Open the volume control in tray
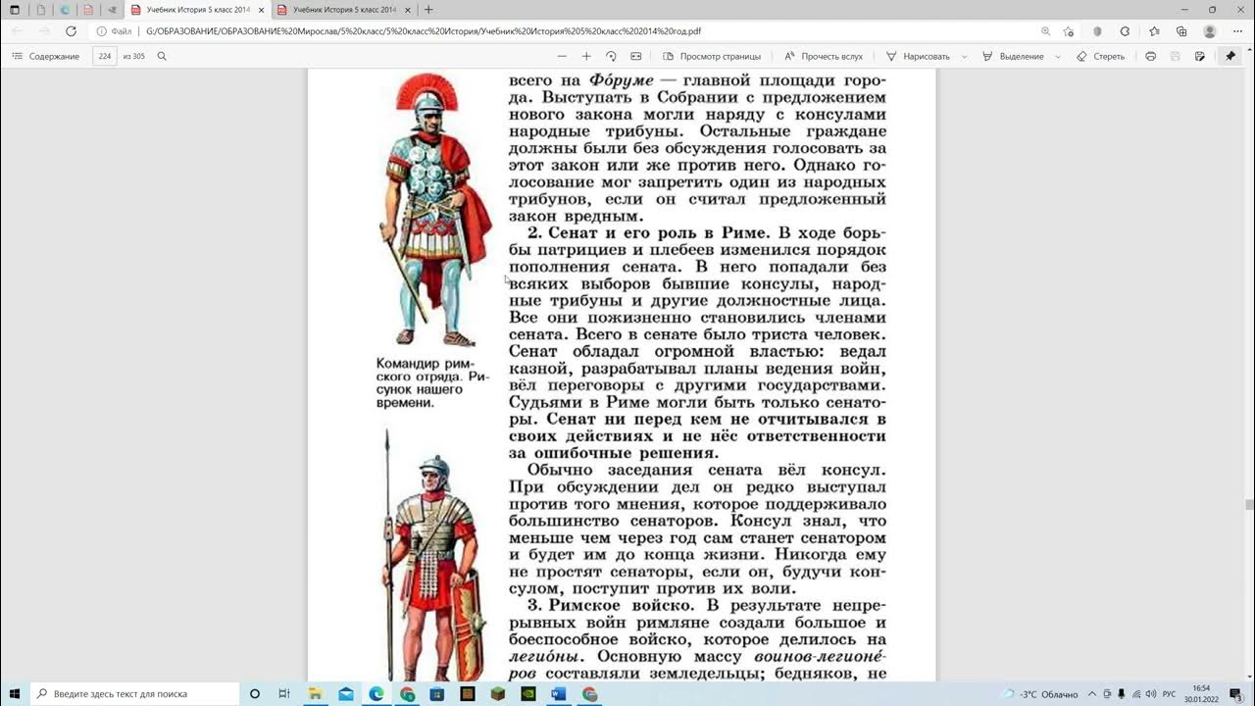 [1149, 693]
